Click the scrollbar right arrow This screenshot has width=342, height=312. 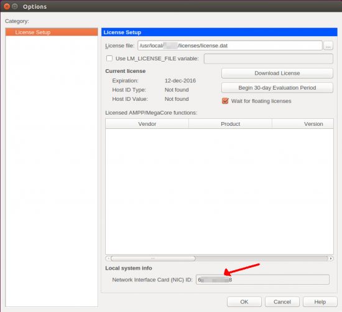(331, 258)
